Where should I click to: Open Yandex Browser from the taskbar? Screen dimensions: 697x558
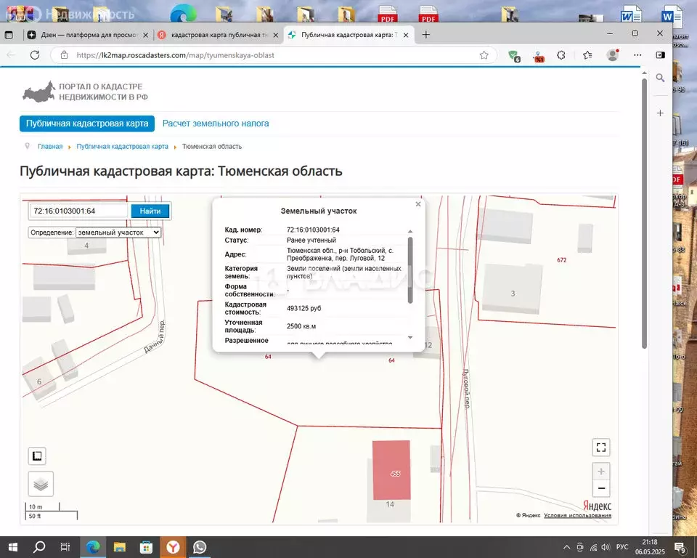(x=173, y=547)
